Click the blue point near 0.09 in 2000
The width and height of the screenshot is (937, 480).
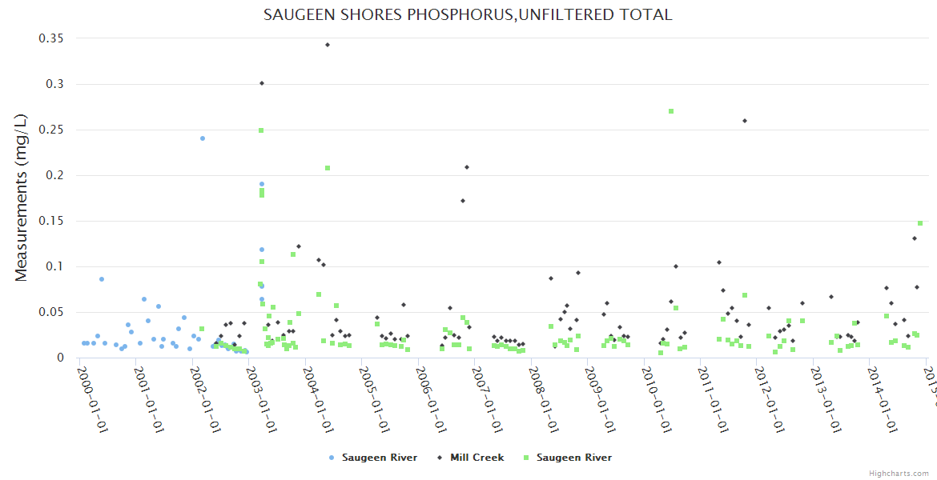(x=102, y=279)
